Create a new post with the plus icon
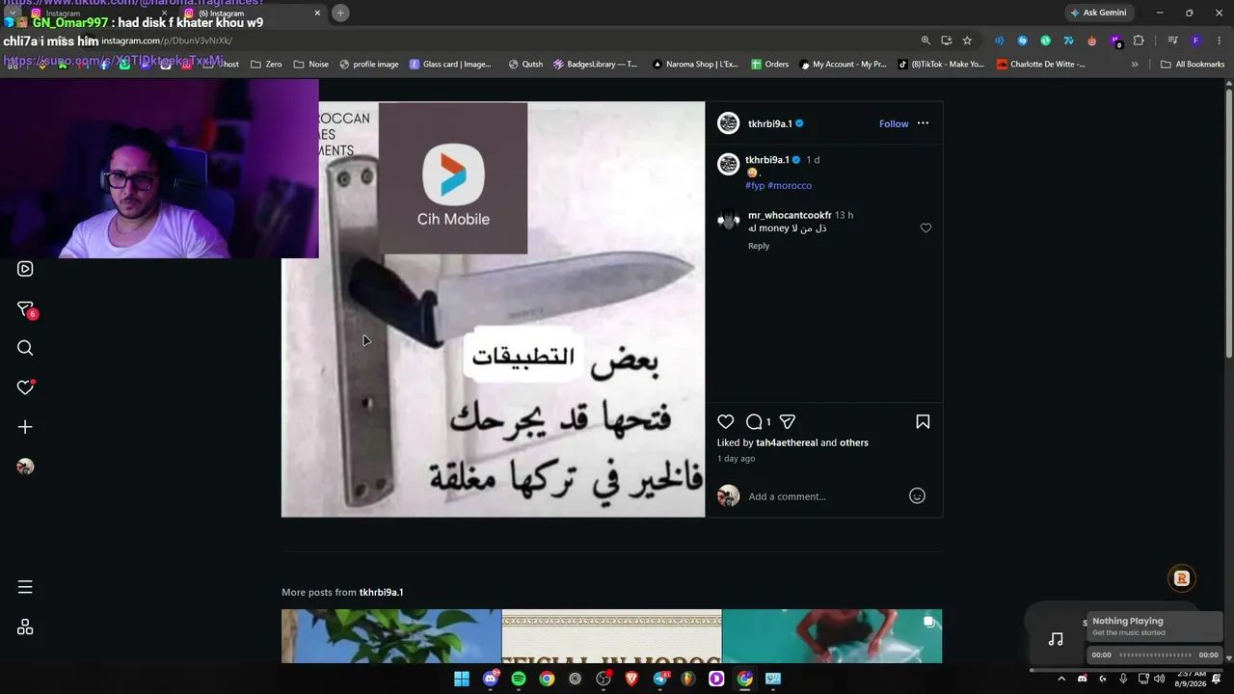This screenshot has height=694, width=1234. tap(25, 427)
